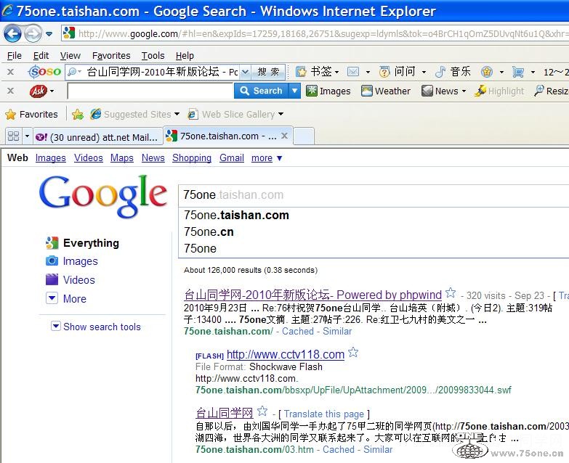The height and width of the screenshot is (463, 569).
Task: Expand Show search tools
Action: (96, 327)
